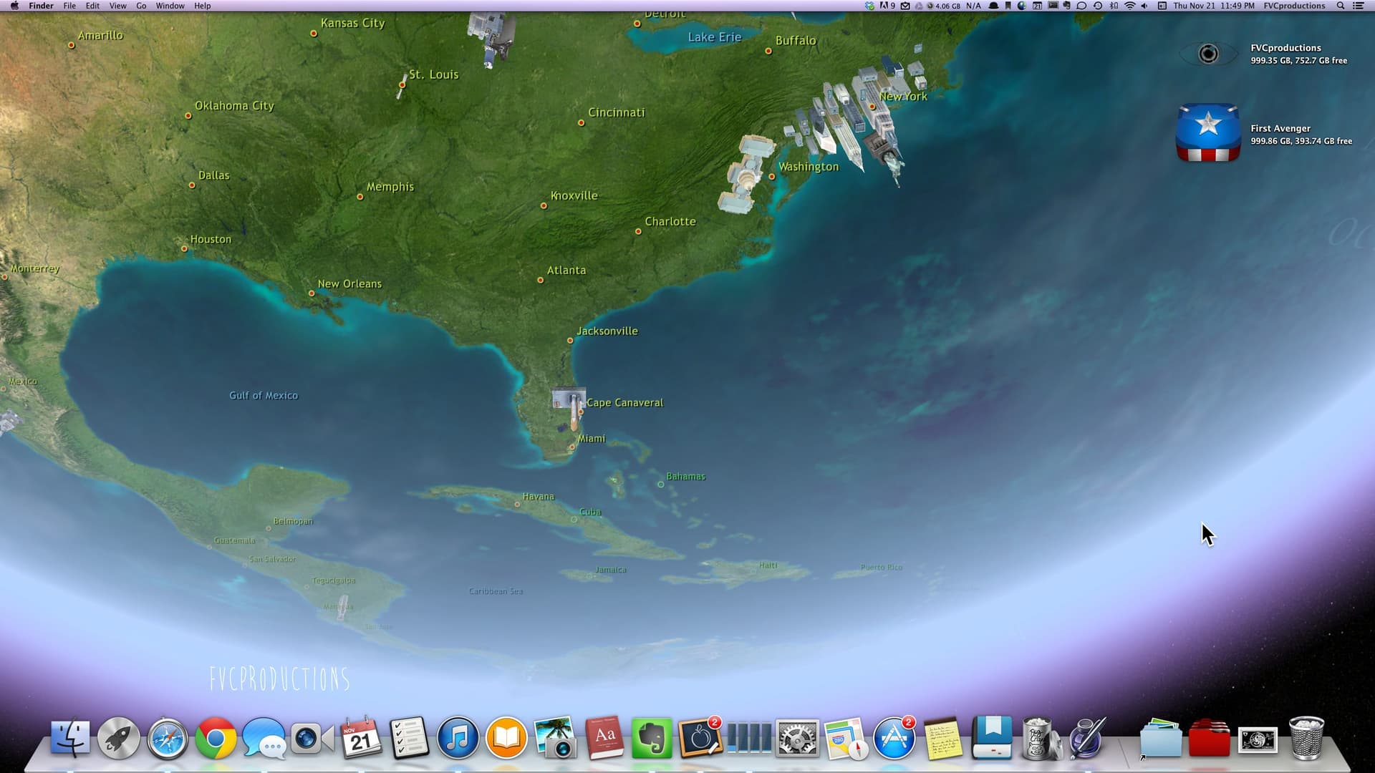1375x773 pixels.
Task: Launch System Preferences gear icon
Action: coord(797,738)
